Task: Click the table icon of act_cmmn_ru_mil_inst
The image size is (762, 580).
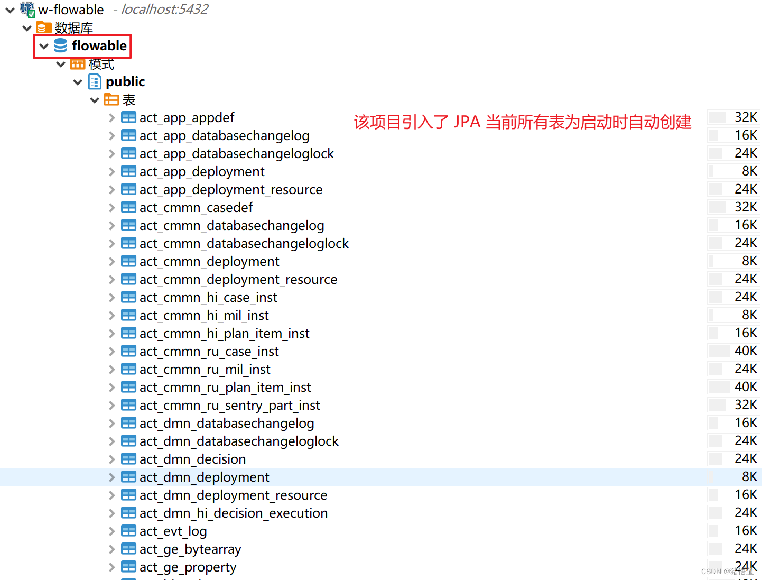Action: [128, 369]
